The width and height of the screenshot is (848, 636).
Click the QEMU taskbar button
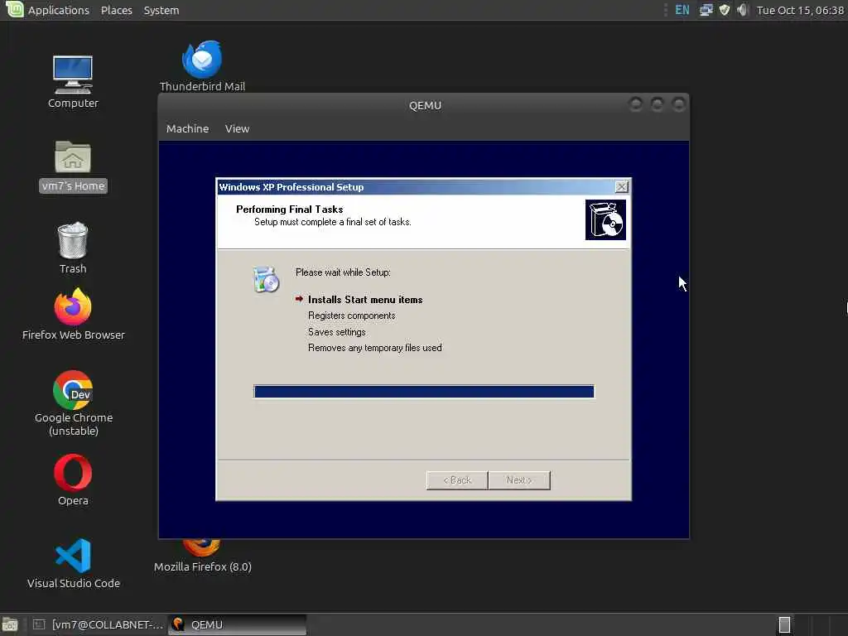238,624
